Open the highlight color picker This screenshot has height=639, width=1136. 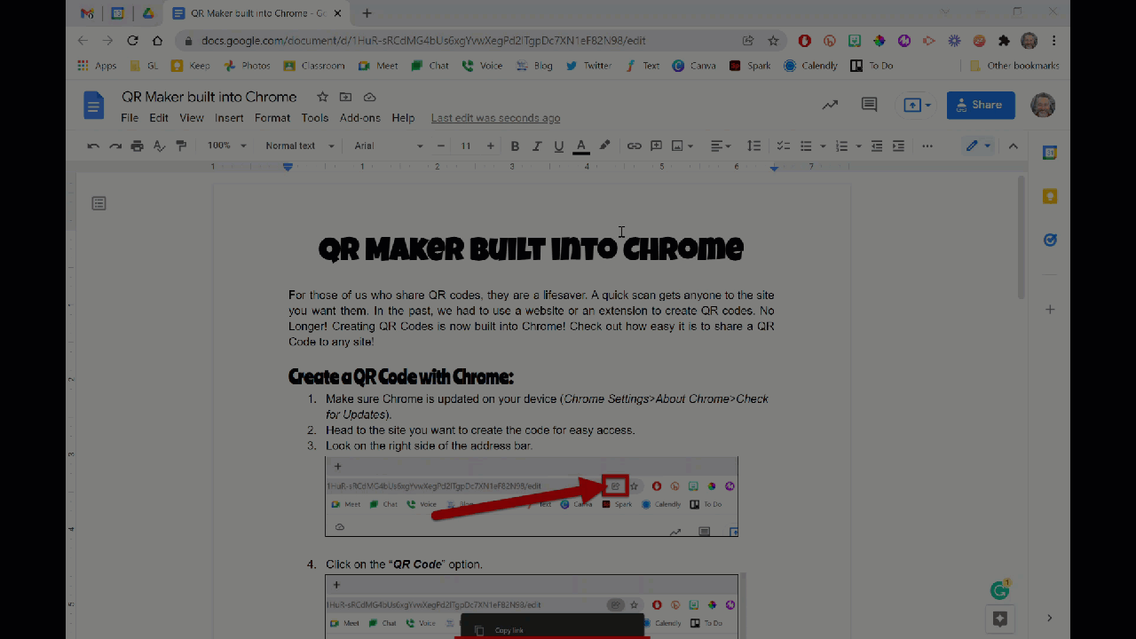coord(605,146)
